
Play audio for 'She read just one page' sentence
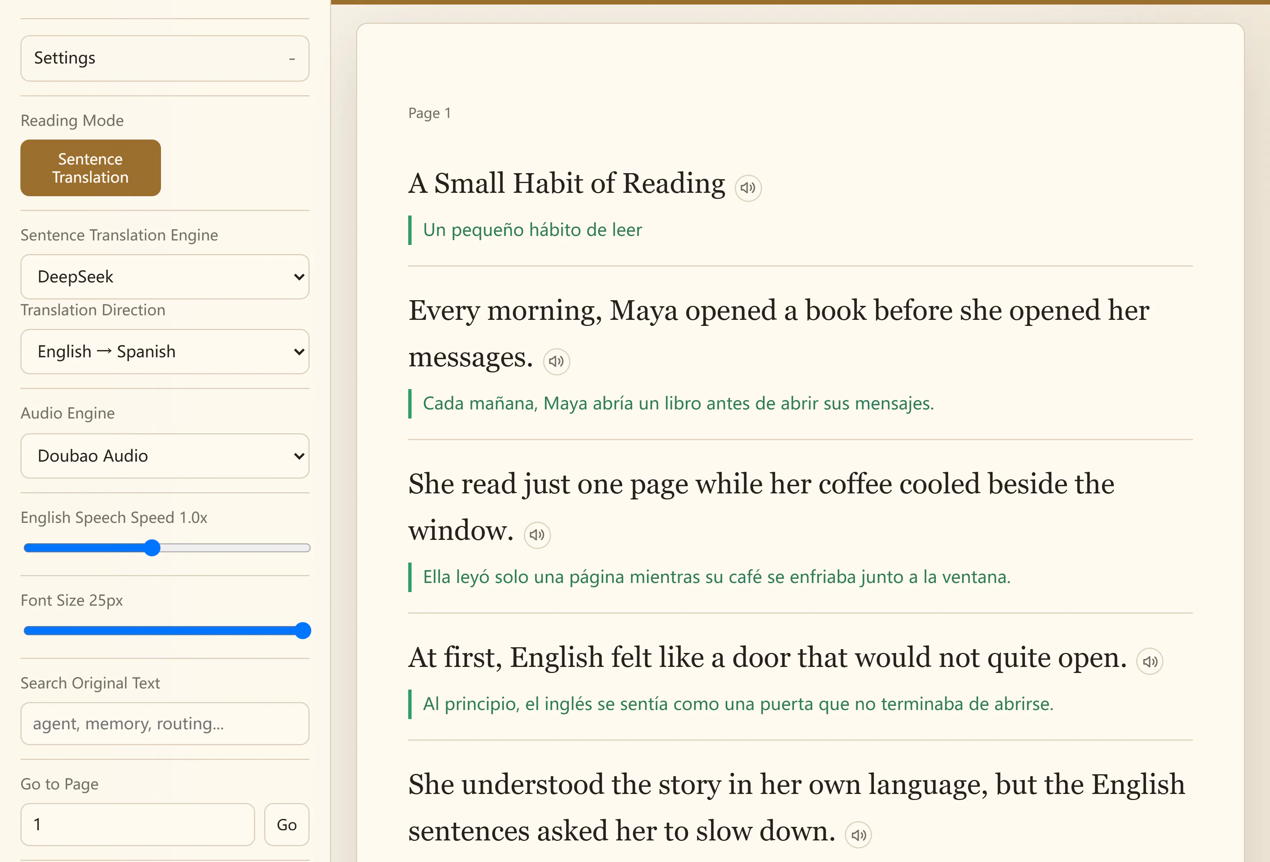pos(537,535)
